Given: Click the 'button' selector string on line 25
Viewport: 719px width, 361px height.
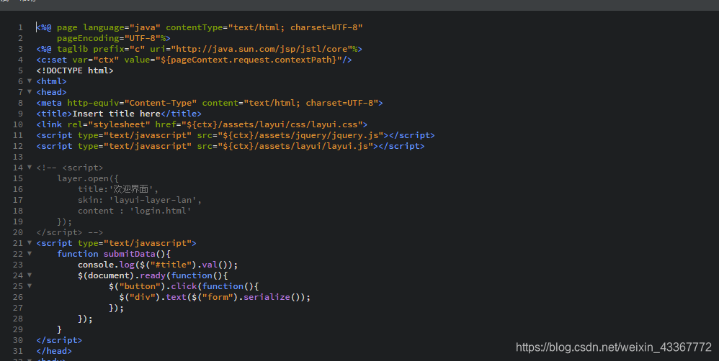Looking at the screenshot, I should click(x=140, y=286).
